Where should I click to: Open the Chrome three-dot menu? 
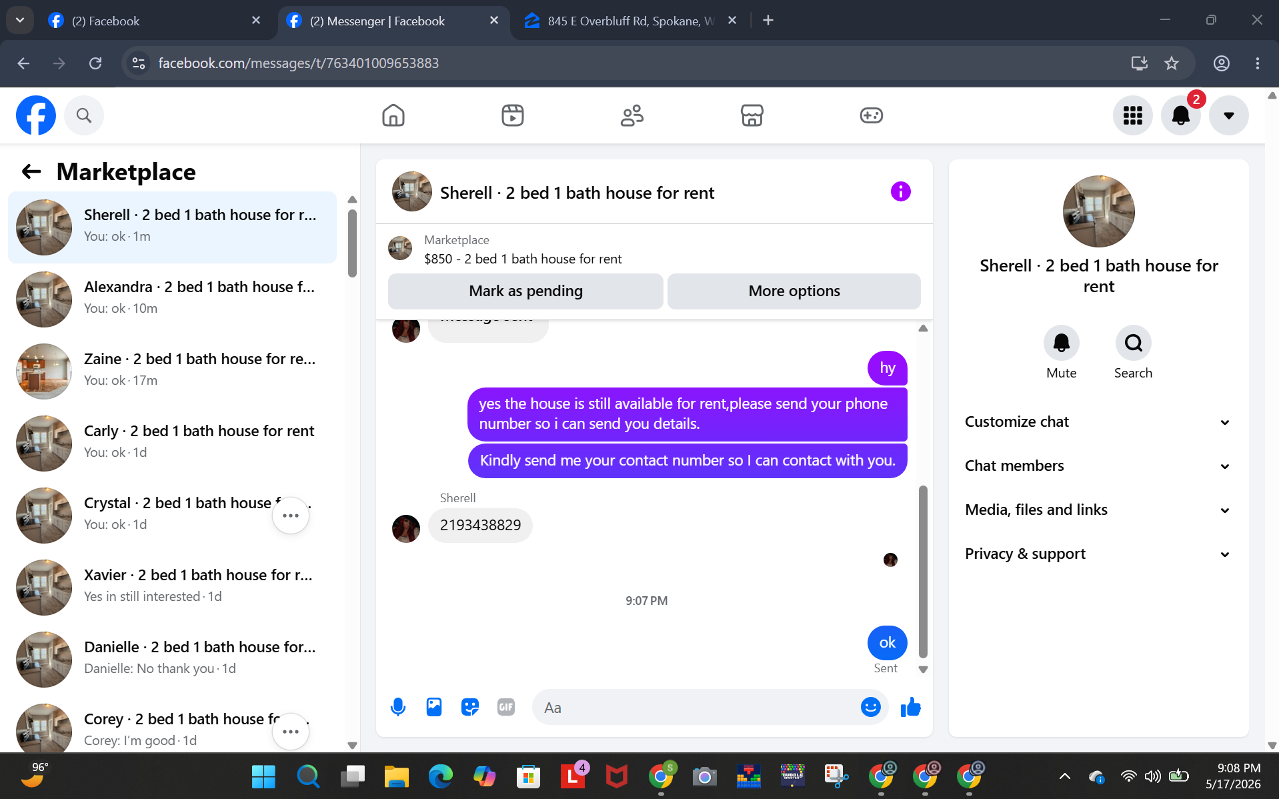coord(1258,63)
